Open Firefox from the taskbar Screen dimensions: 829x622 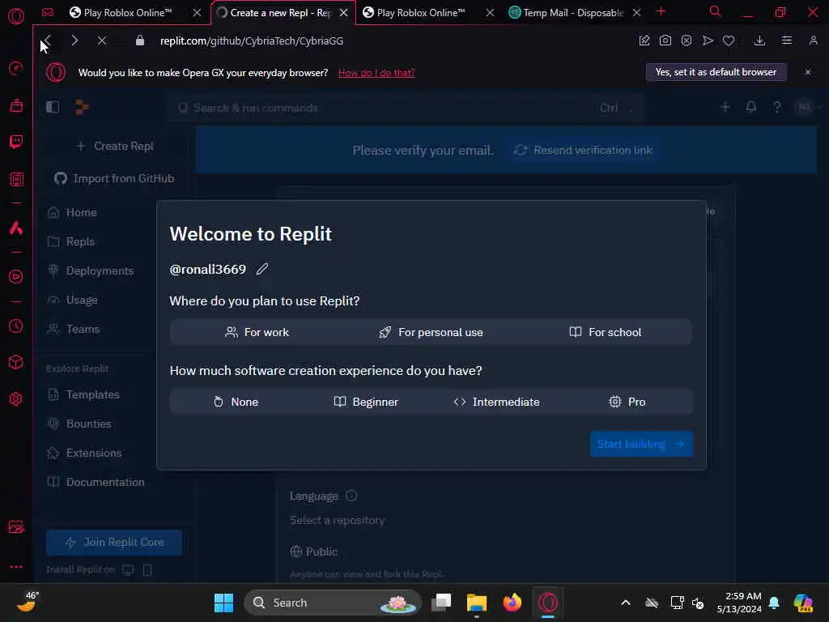pos(512,603)
